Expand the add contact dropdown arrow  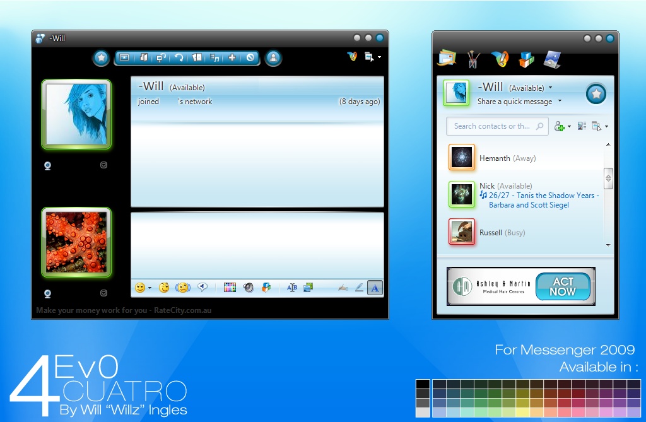coord(570,127)
